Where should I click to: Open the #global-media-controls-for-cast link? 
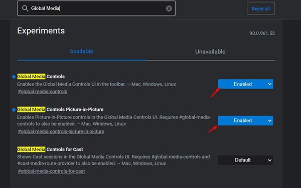coord(51,171)
